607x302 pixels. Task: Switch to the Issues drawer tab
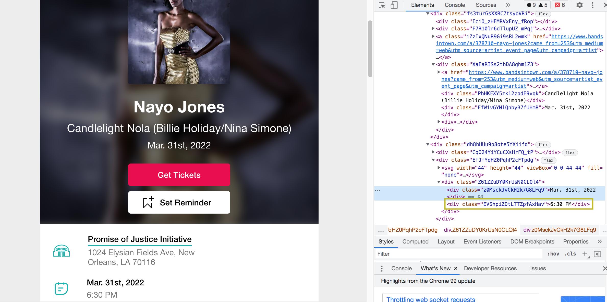(538, 269)
